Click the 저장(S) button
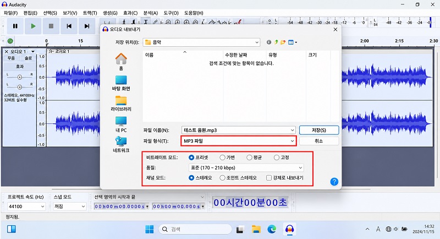440x239 pixels. [x=319, y=131]
